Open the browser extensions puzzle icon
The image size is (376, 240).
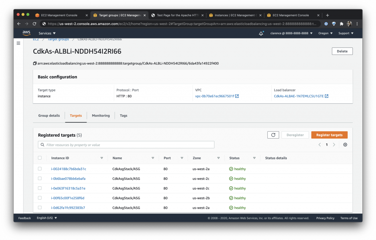pyautogui.click(x=341, y=24)
